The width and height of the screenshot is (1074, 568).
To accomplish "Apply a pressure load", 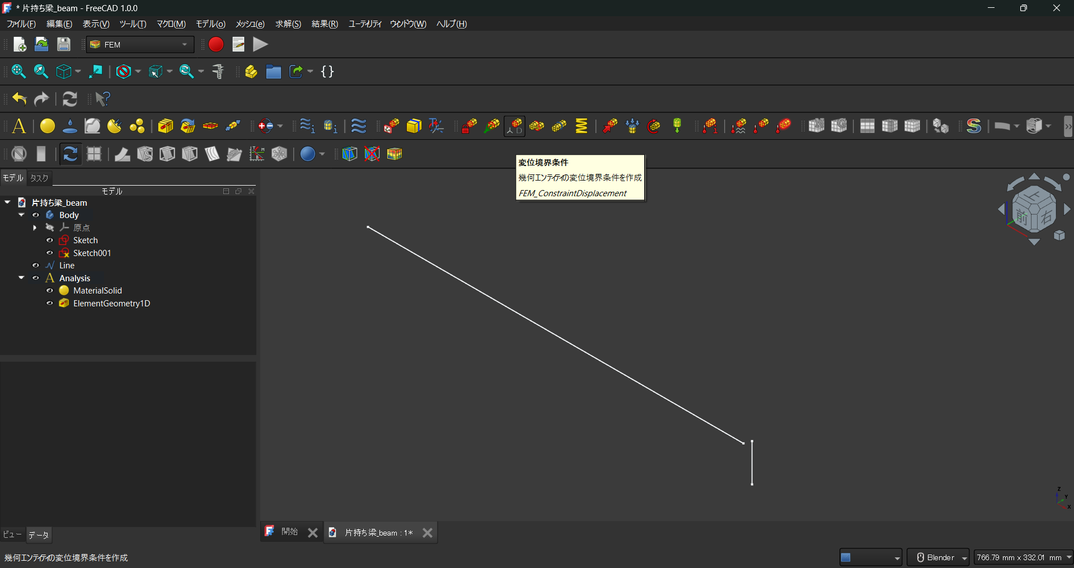I will tap(632, 126).
